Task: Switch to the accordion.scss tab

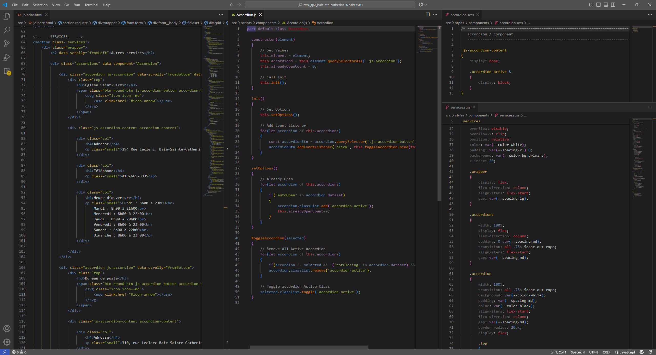Action: coord(462,15)
